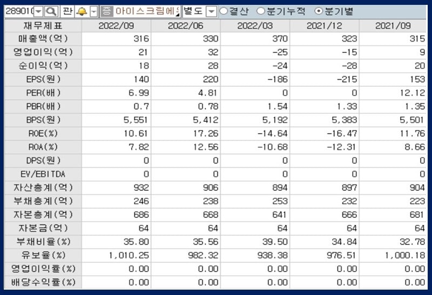Click the 부채비율(%) row label

tap(43, 242)
